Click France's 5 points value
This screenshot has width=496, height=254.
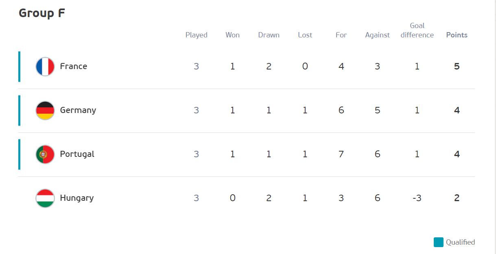coord(457,66)
